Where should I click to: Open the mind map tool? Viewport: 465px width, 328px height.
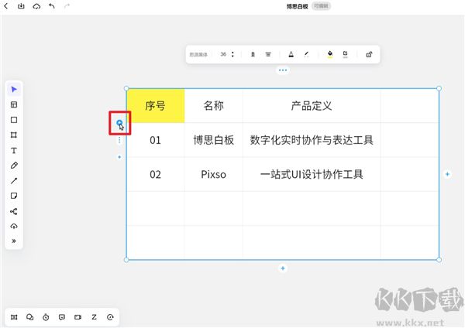tap(14, 211)
